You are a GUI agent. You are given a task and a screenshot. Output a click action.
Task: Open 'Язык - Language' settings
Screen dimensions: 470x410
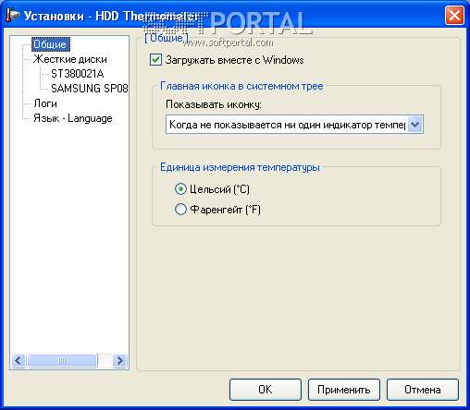(73, 118)
